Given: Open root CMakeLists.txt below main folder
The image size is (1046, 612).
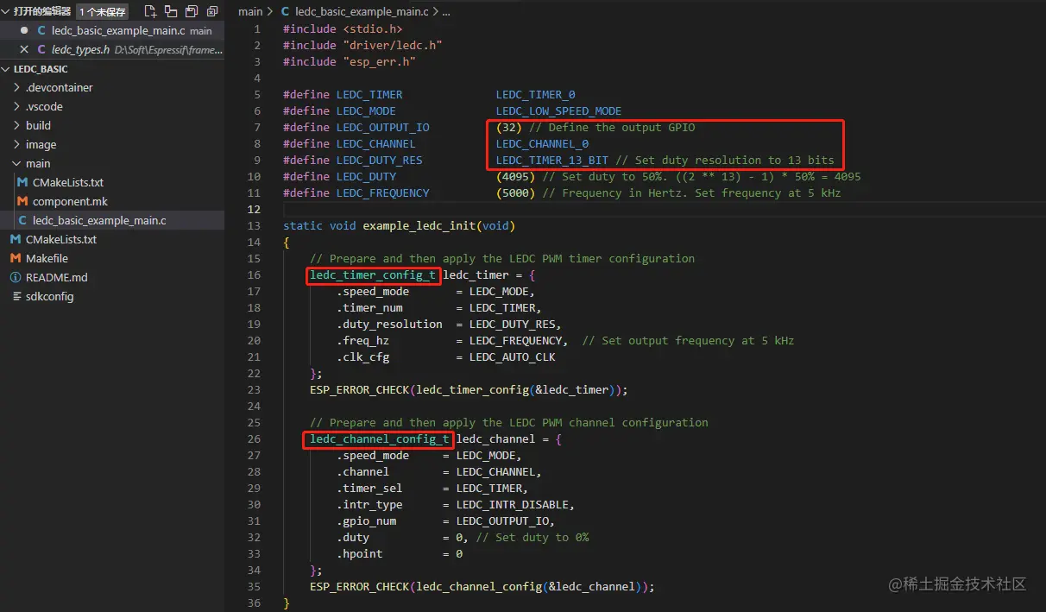Looking at the screenshot, I should (60, 239).
